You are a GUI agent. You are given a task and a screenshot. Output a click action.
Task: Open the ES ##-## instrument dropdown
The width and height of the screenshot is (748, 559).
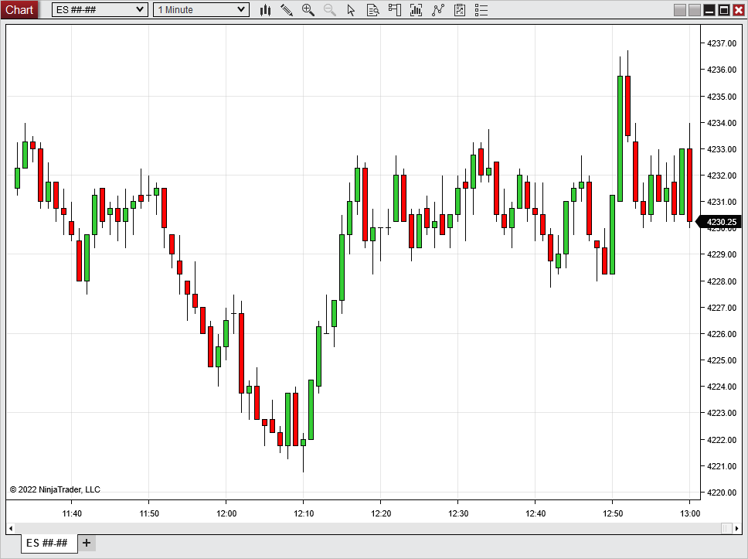tap(100, 9)
